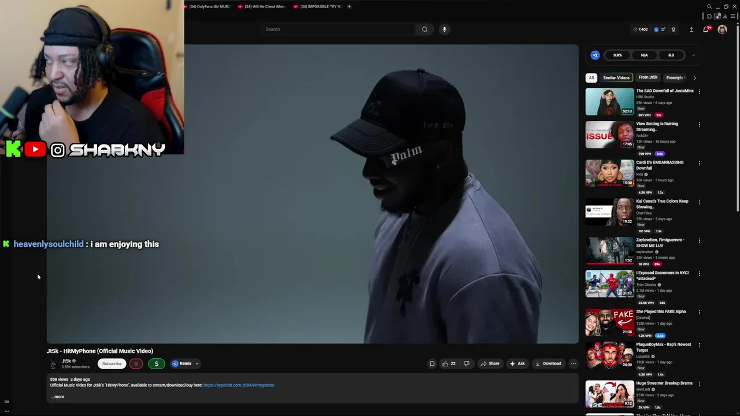The height and width of the screenshot is (416, 740).
Task: Click the YouTube search input field
Action: pos(339,29)
